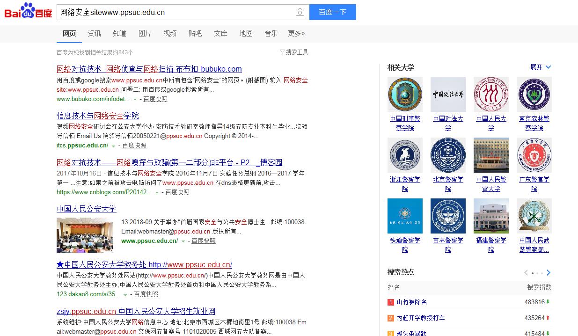Screen dimensions: 578x336
Task: Open dropdown arrow beside www.ppsuc.edu.cn/ URL
Action: coord(183,241)
